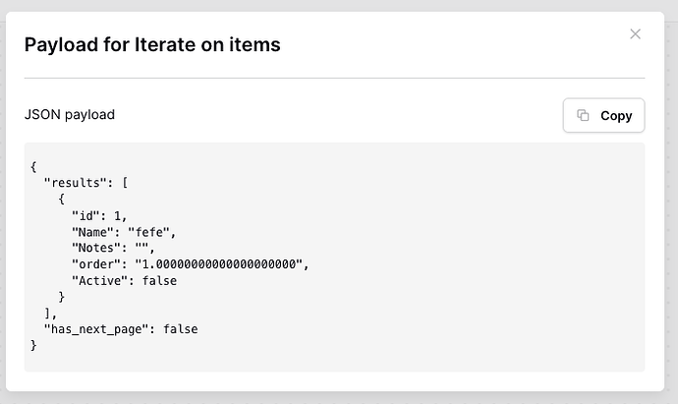Click the false value after has_next_page
Viewport: 678px width, 404px height.
181,329
